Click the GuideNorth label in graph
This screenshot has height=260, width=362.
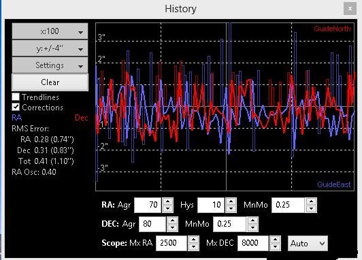(x=332, y=29)
